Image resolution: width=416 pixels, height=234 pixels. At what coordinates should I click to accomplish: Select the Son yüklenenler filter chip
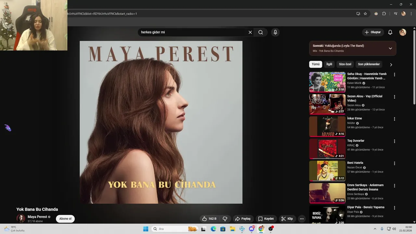369,64
